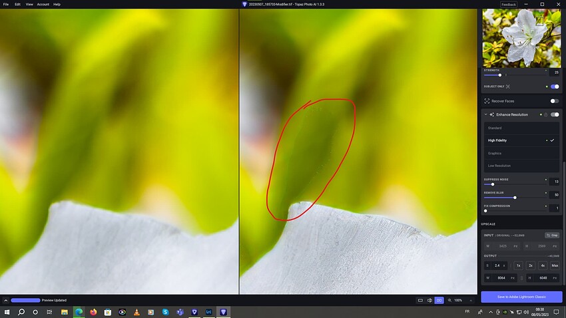566x318 pixels.
Task: Open Lightroom Classic from the taskbar
Action: tap(209, 311)
